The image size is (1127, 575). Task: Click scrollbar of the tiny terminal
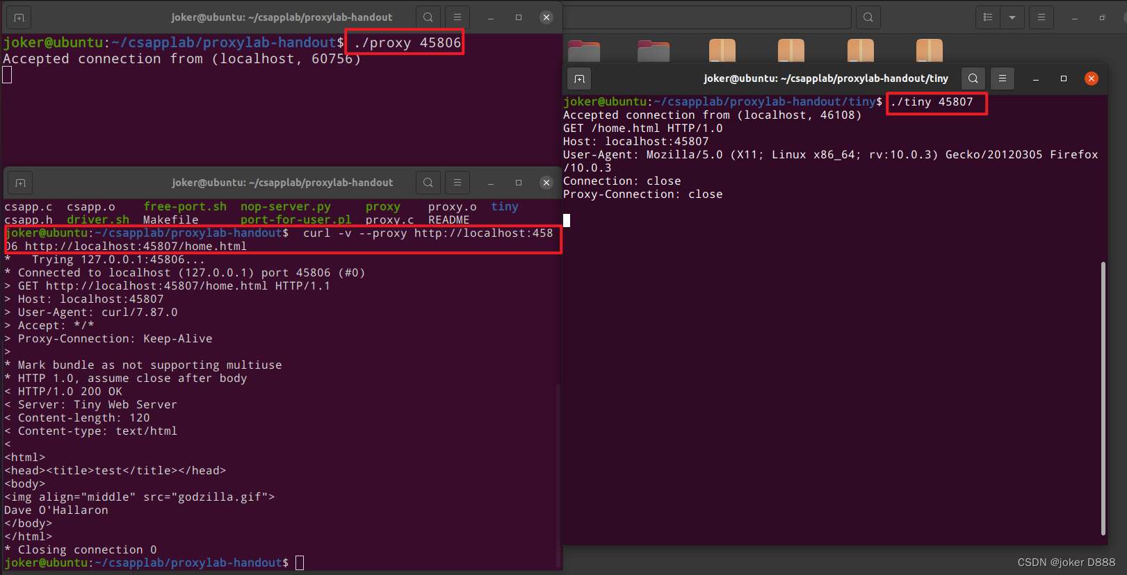point(1103,398)
